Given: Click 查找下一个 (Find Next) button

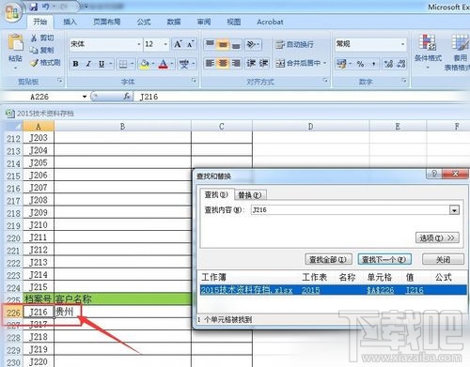Looking at the screenshot, I should [384, 259].
